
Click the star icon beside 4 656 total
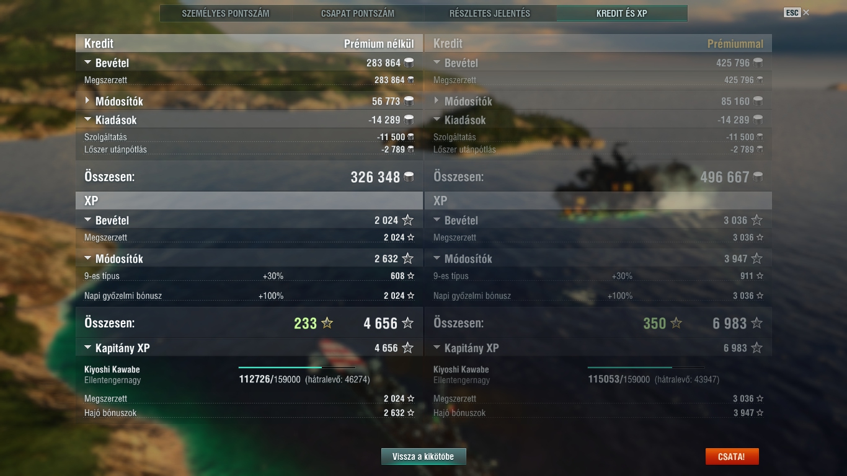pyautogui.click(x=407, y=323)
